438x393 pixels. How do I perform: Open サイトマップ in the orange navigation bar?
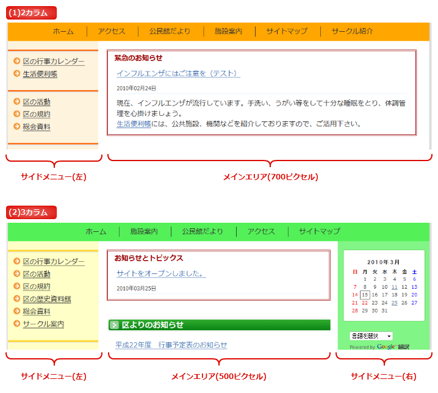coord(287,31)
